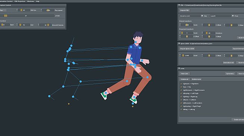
Task: Click the up arrow beside FBX fps
Action: [x=17, y=9]
